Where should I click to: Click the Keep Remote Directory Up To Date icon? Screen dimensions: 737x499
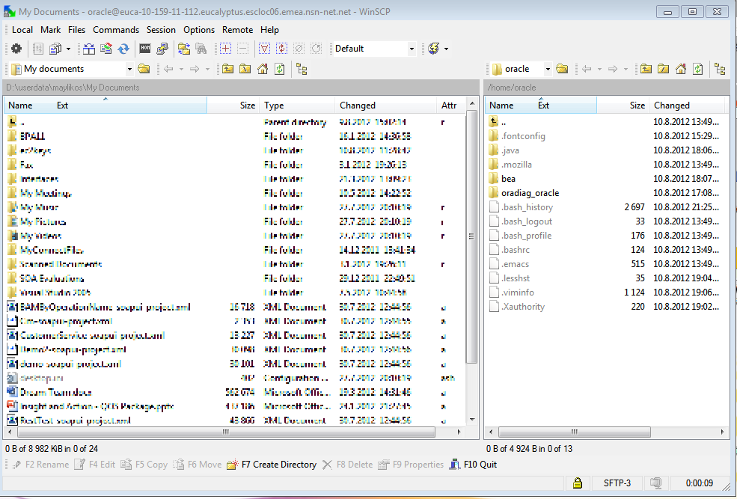point(106,49)
